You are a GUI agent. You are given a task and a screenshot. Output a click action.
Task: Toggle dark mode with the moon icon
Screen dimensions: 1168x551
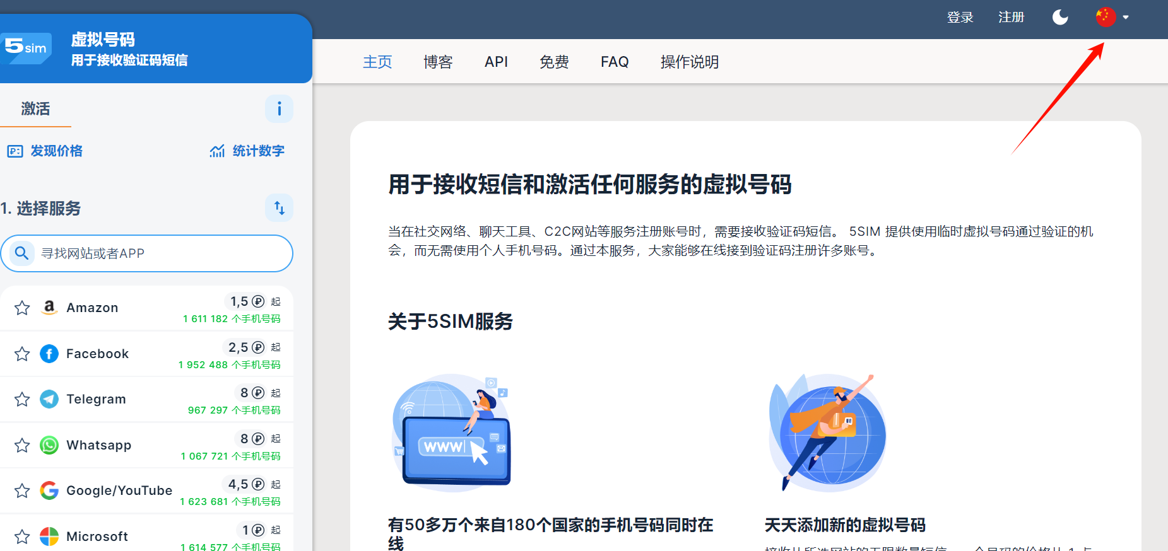click(x=1060, y=17)
